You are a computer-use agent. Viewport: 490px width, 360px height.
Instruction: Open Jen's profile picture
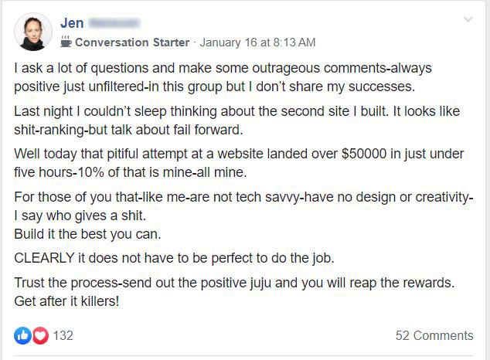pos(32,32)
